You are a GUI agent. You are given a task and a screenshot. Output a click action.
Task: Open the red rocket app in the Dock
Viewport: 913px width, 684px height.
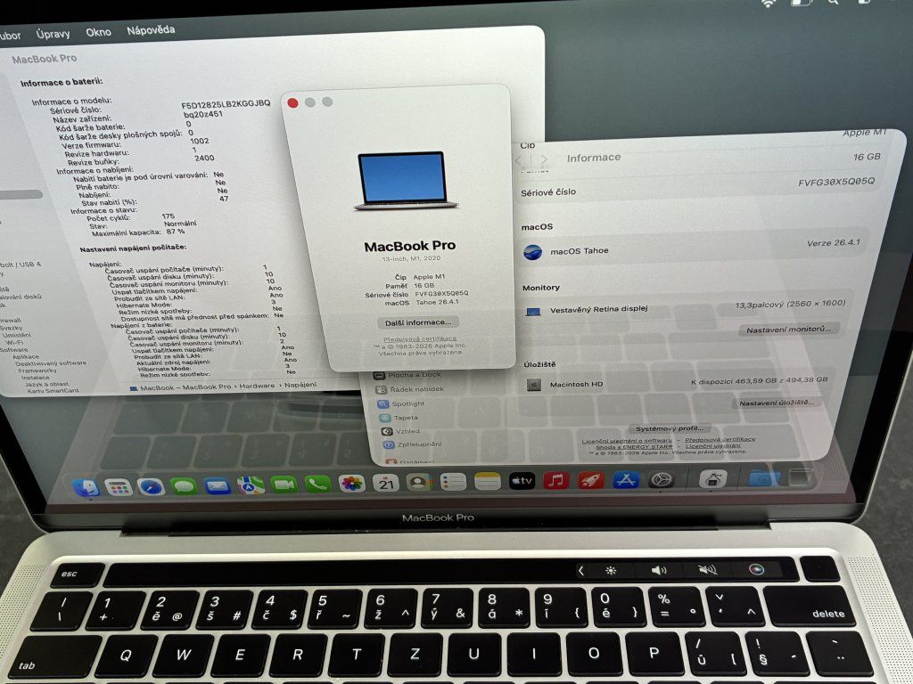click(x=591, y=480)
